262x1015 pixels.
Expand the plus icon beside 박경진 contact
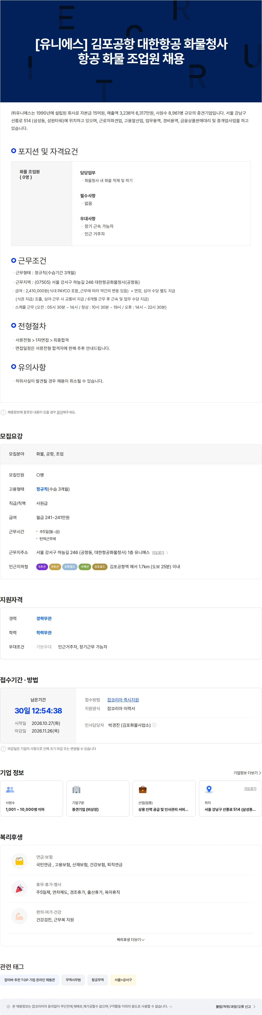tap(154, 725)
